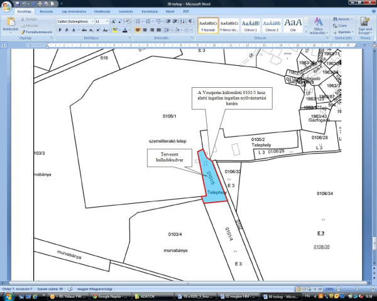
Task: Apply the Címsor 1 style
Action: [x=251, y=25]
